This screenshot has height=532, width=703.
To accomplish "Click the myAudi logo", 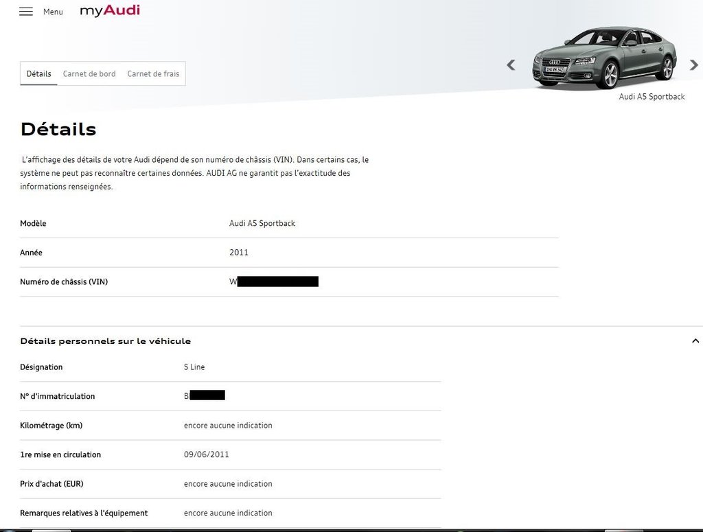I will click(x=110, y=10).
